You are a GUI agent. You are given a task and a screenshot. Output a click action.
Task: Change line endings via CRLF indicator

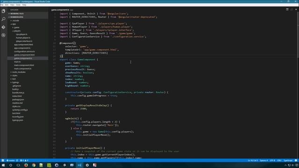click(x=279, y=161)
